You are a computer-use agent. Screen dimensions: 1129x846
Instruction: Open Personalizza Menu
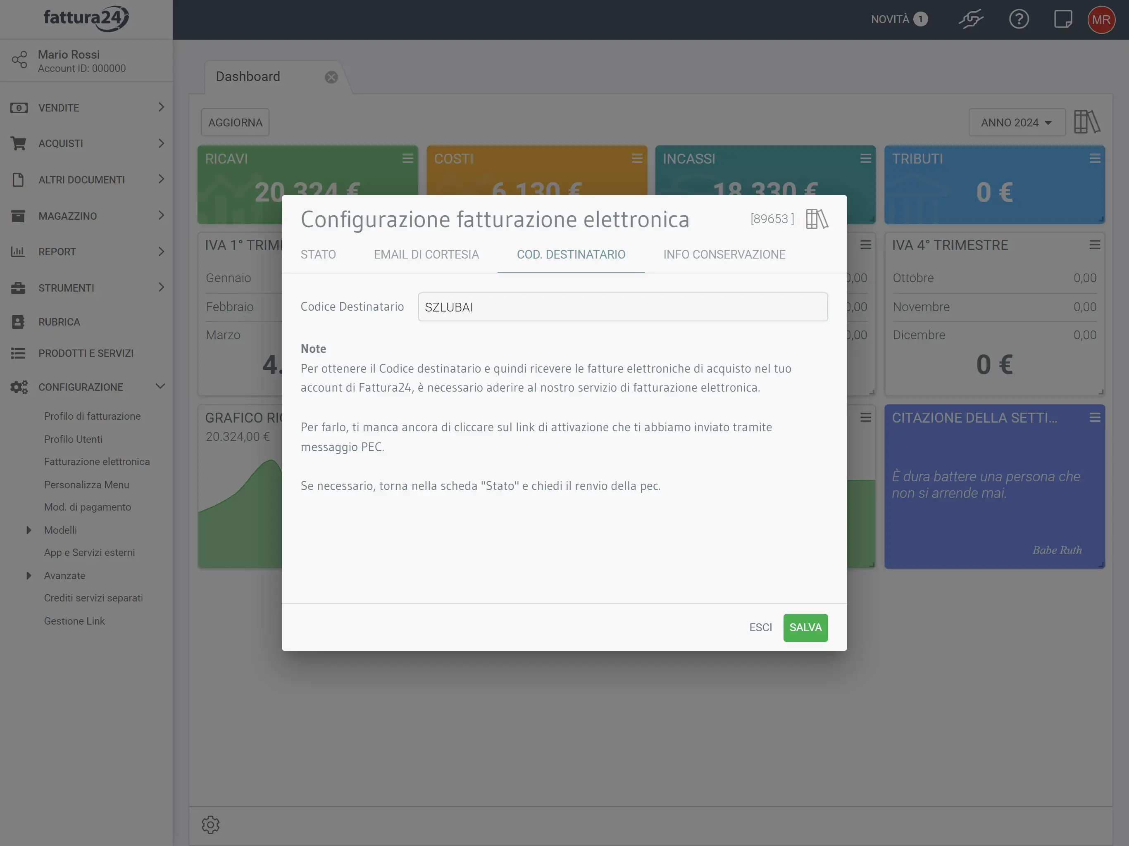coord(87,485)
